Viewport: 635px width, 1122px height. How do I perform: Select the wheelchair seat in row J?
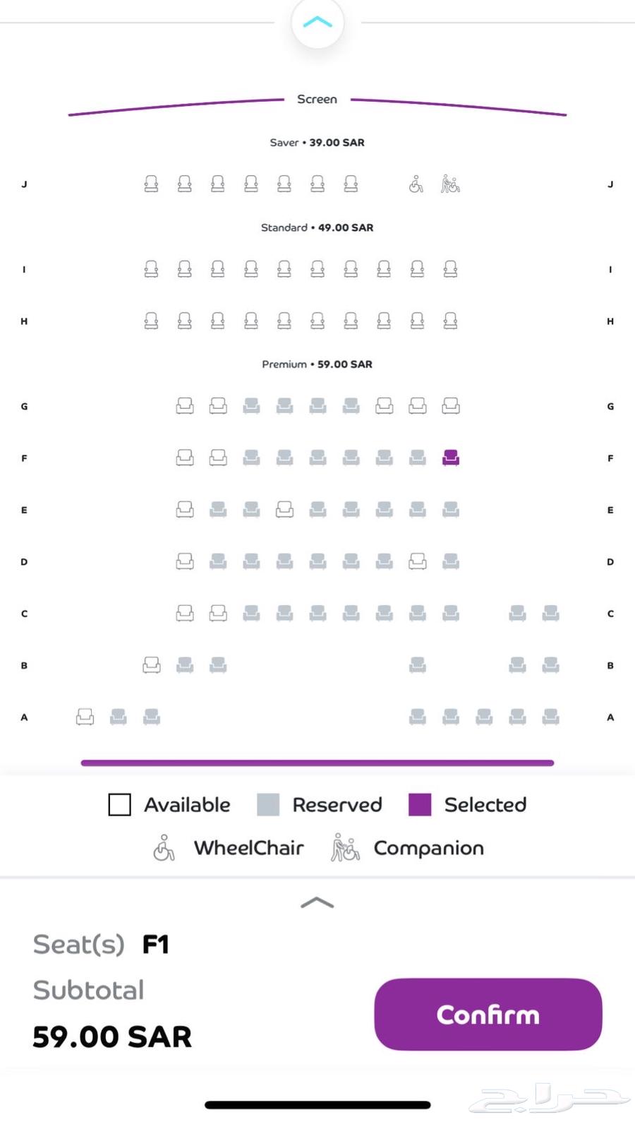tap(416, 184)
